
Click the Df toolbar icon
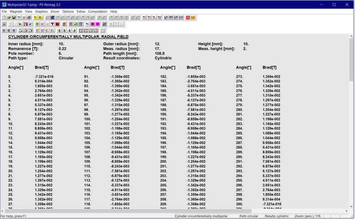point(81,24)
